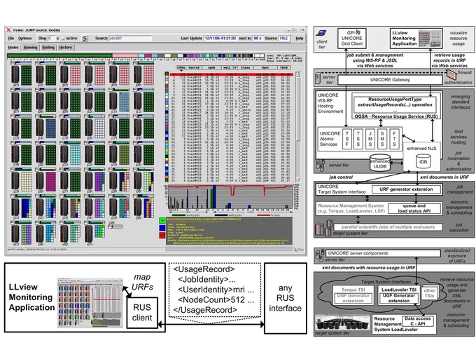
Task: Sort job list by TEnd column
Action: (x=283, y=67)
